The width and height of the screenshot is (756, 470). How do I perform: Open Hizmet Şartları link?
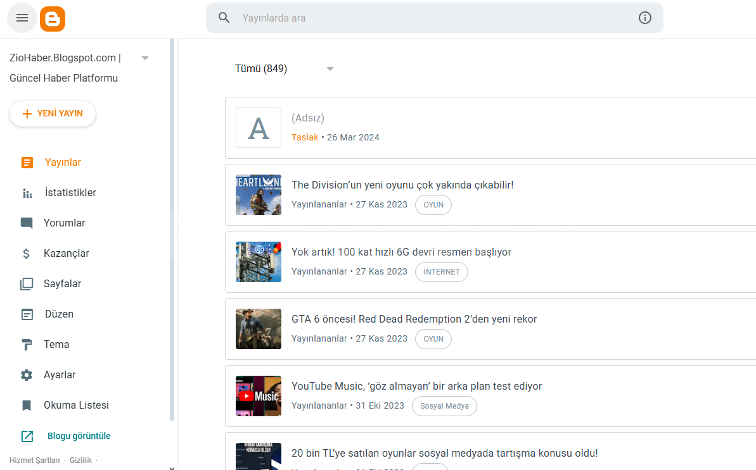click(35, 461)
